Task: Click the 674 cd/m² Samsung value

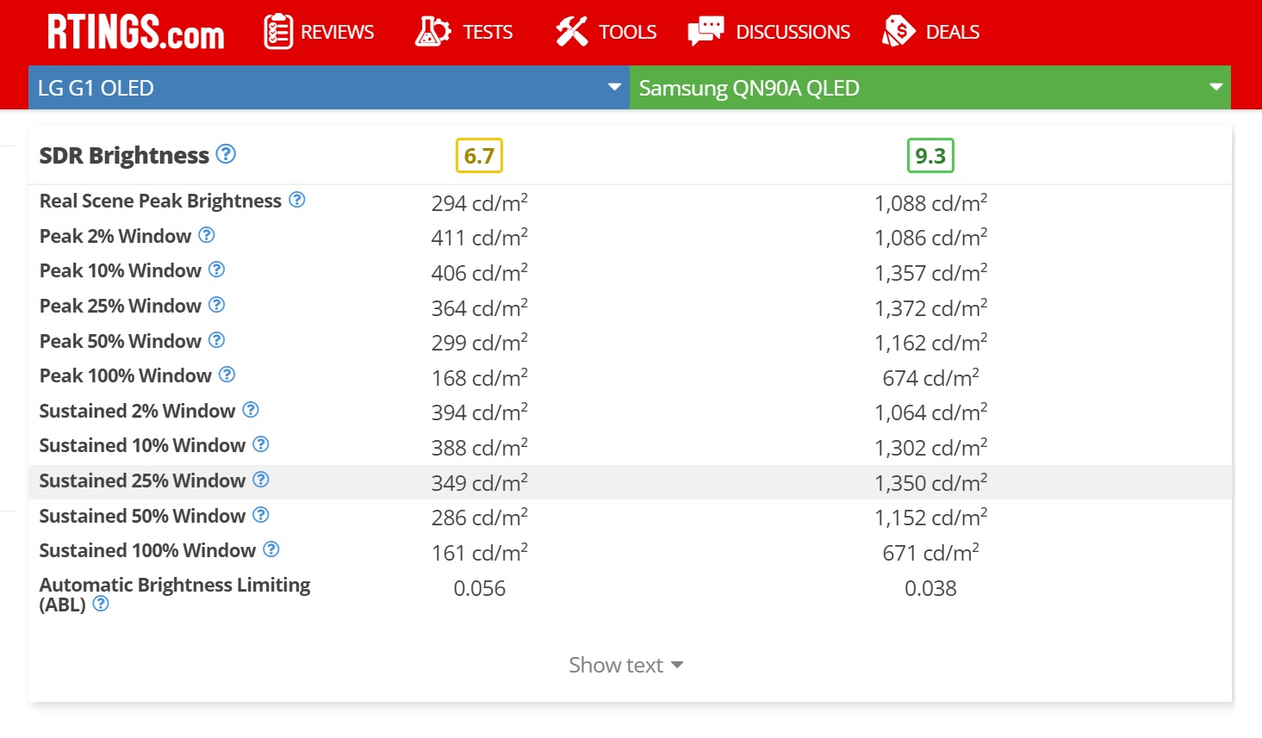Action: [x=930, y=377]
